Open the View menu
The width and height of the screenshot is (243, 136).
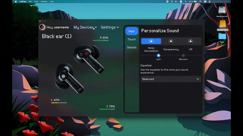36,2
